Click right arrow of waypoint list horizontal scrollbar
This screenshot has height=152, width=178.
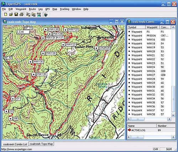tap(169, 119)
